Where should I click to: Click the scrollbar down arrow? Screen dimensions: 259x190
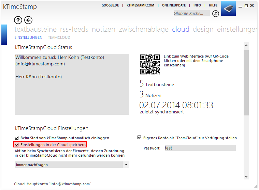click(246, 177)
